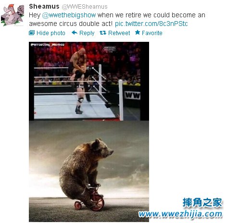Click the Reply arrow icon
The width and height of the screenshot is (227, 223).
tap(75, 33)
